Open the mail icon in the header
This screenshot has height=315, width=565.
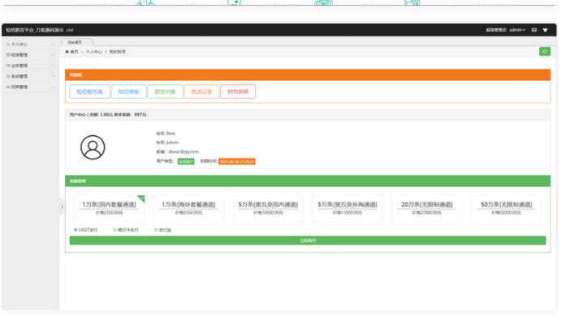point(534,30)
